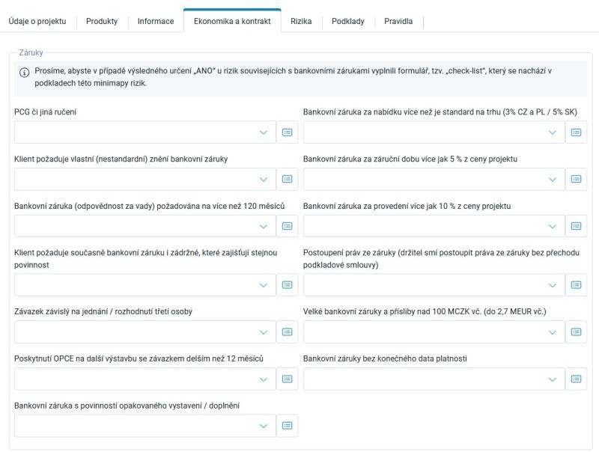Expand Závazek závislý na jednání třetí osoby dropdown
This screenshot has width=599, height=452.
145,332
